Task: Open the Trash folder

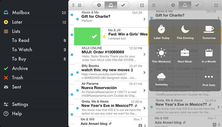Action: point(34,78)
